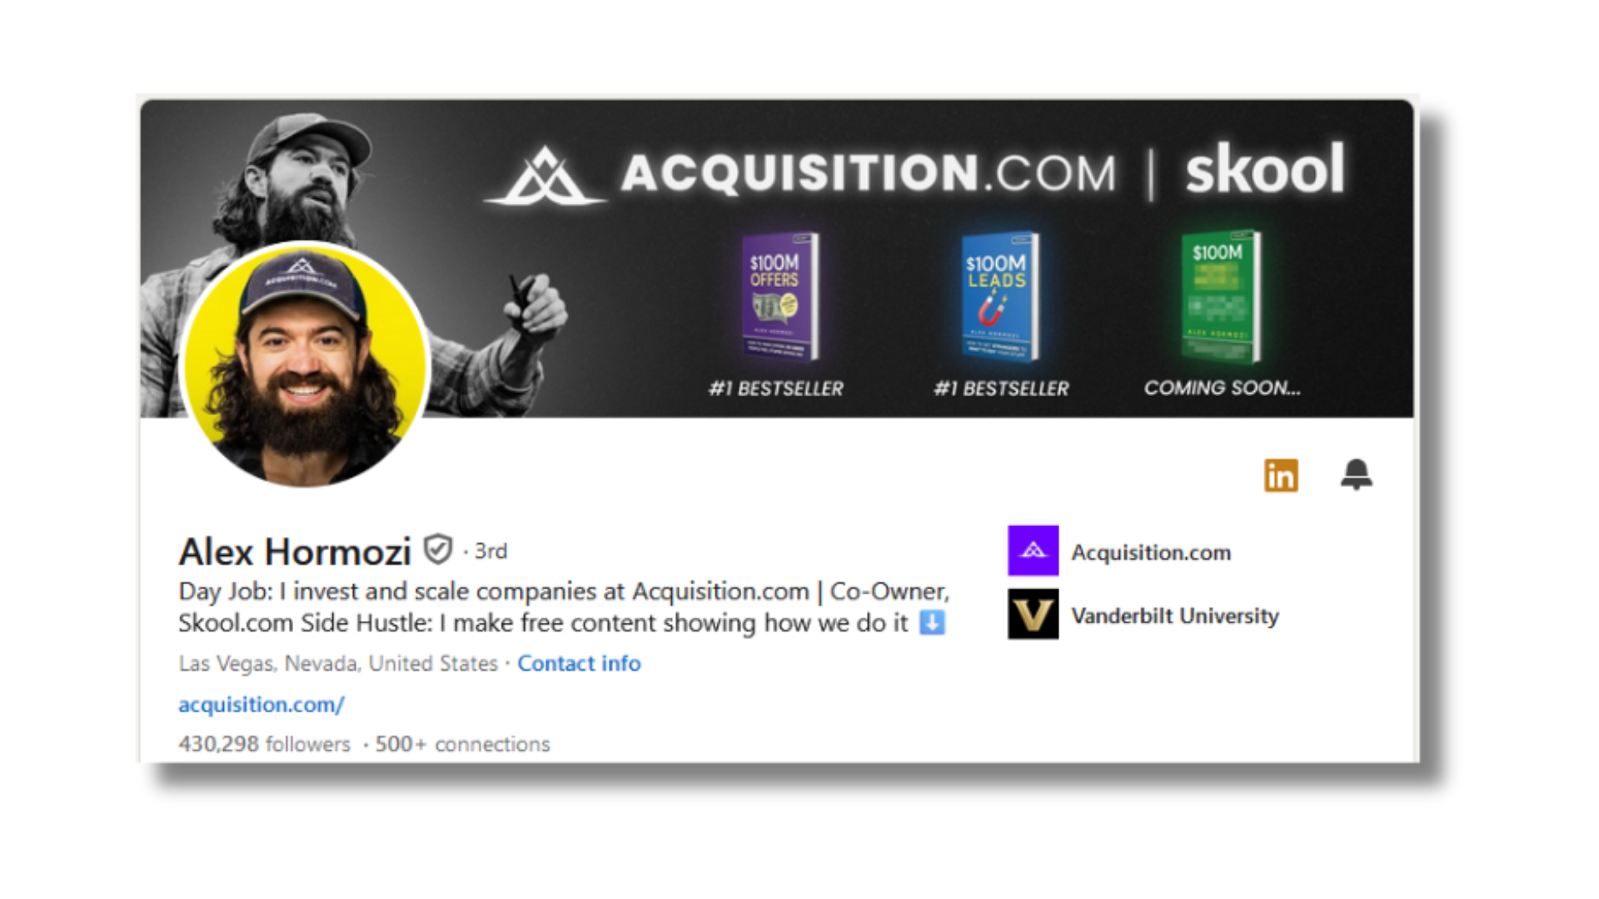Open the acquisition.com/ website link

click(x=262, y=704)
